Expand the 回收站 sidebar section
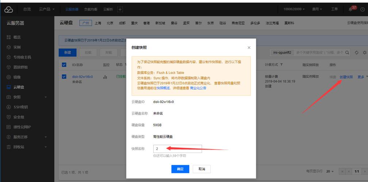The height and width of the screenshot is (182, 368). point(27,147)
